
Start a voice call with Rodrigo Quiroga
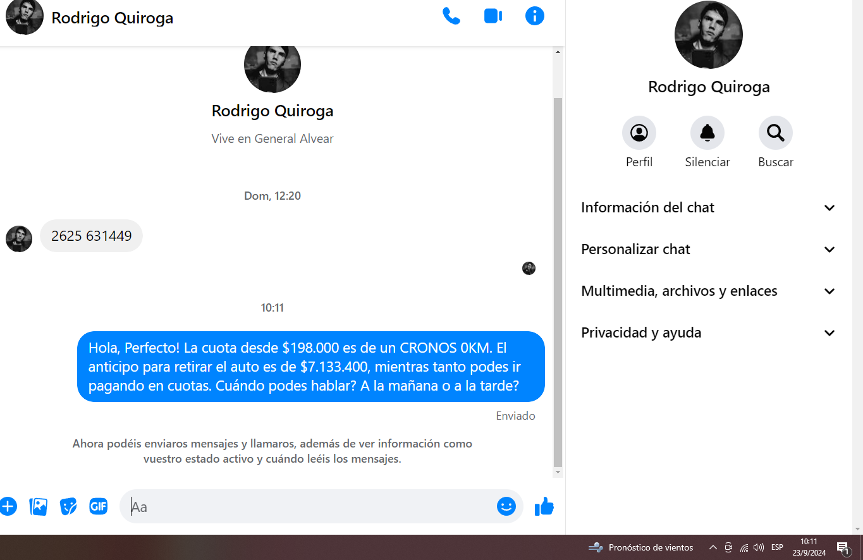(451, 16)
